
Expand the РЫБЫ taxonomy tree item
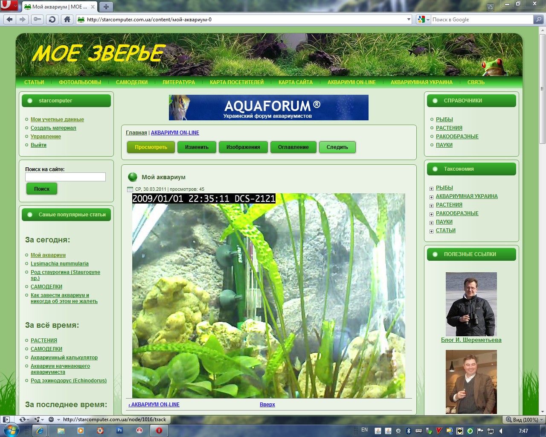pyautogui.click(x=431, y=188)
